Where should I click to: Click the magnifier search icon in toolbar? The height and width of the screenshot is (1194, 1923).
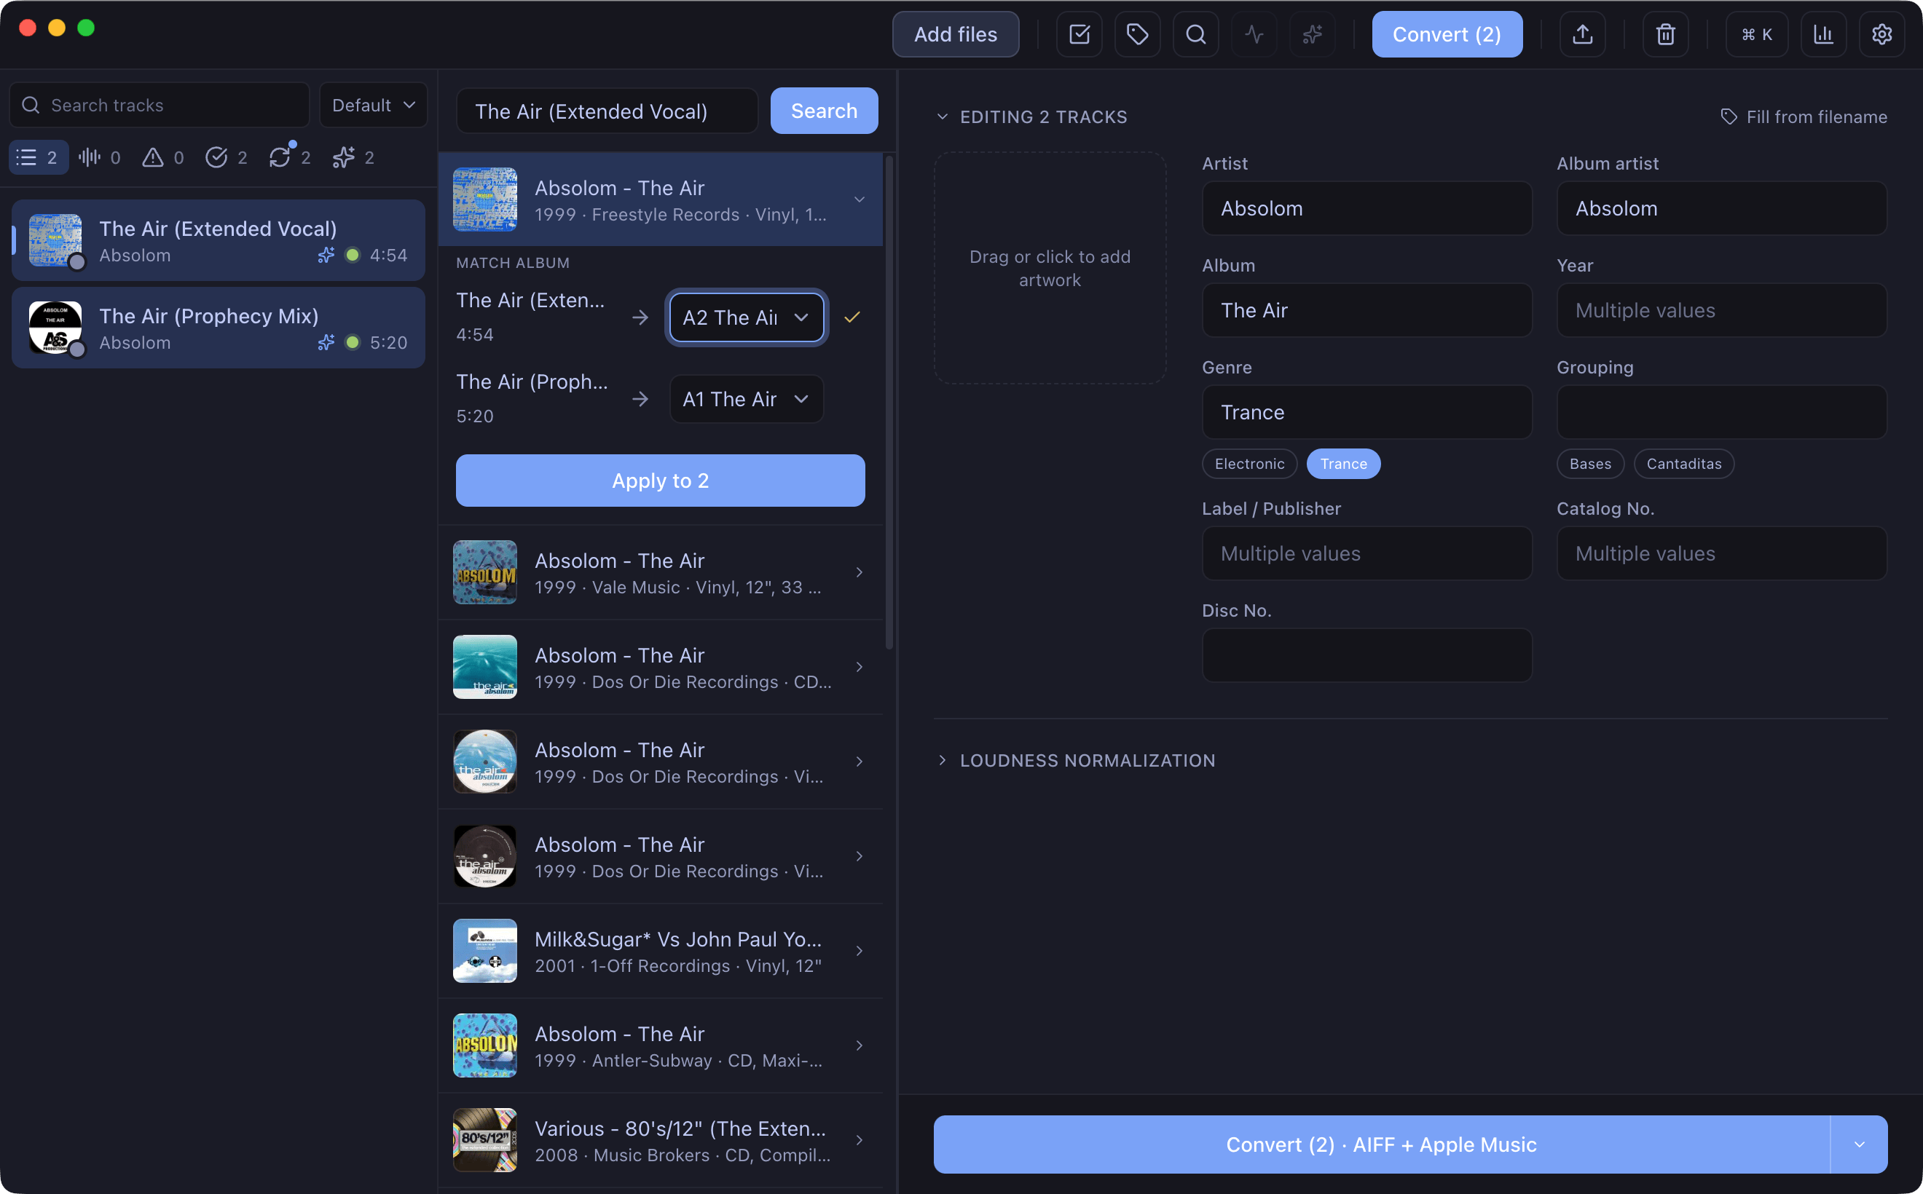tap(1195, 35)
